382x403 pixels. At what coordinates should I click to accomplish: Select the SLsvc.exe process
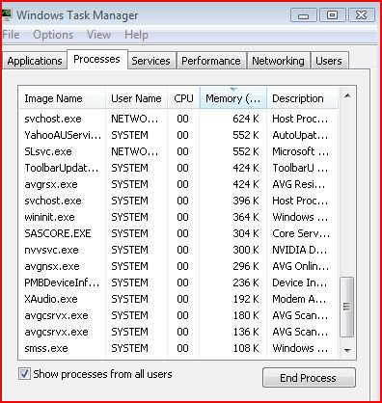[178, 151]
